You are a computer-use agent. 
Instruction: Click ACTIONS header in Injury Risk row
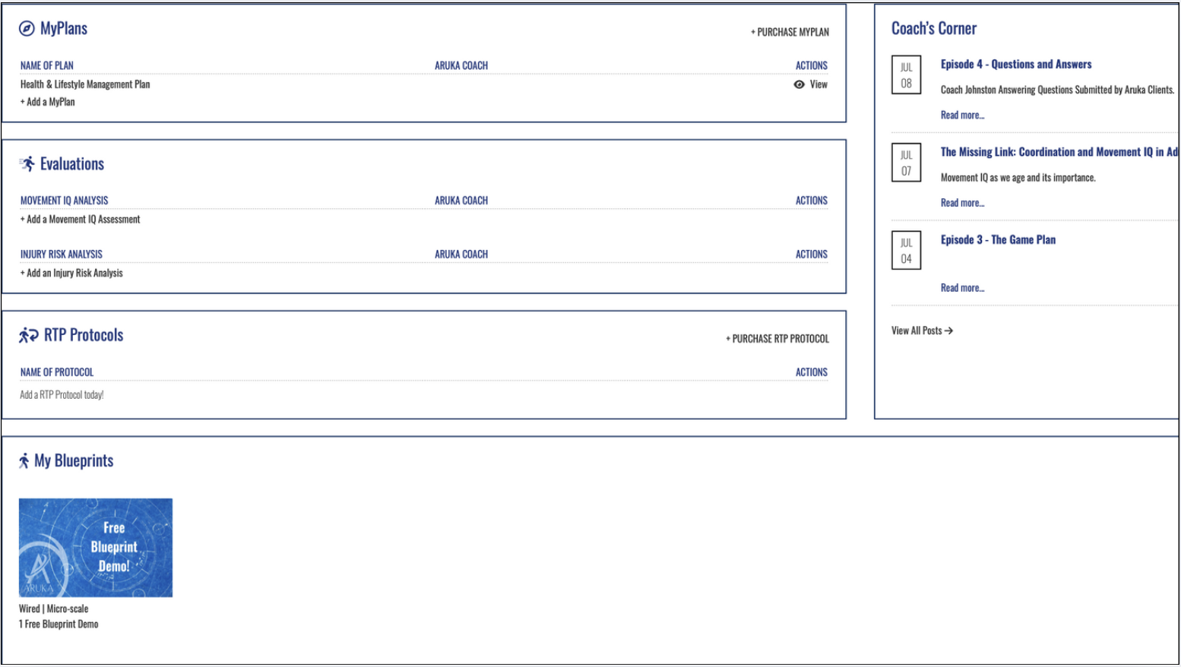[812, 254]
